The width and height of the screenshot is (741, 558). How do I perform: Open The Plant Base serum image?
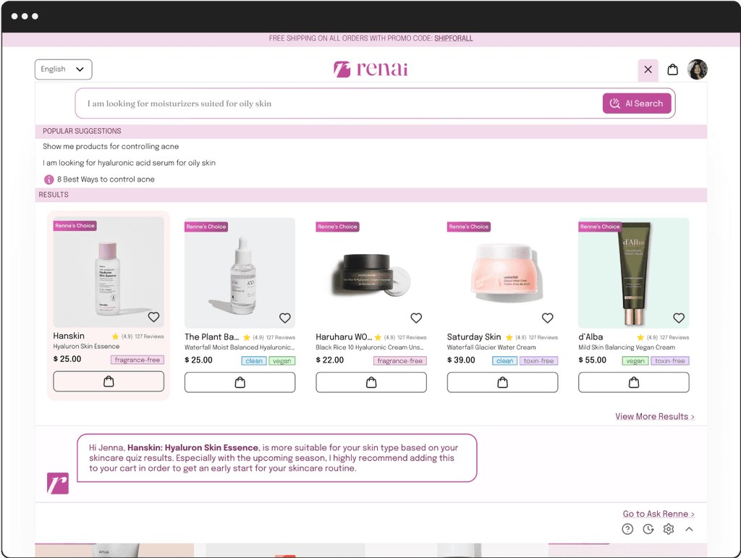(x=240, y=273)
